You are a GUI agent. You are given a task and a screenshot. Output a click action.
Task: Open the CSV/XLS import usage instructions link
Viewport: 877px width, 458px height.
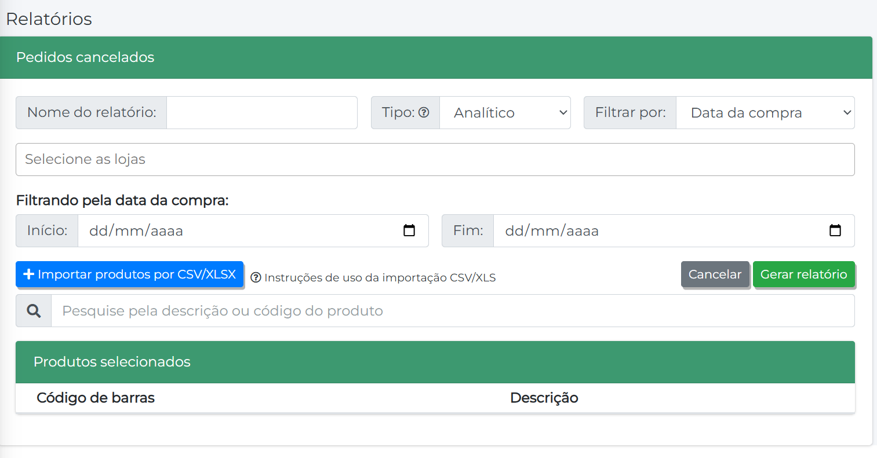pyautogui.click(x=380, y=278)
